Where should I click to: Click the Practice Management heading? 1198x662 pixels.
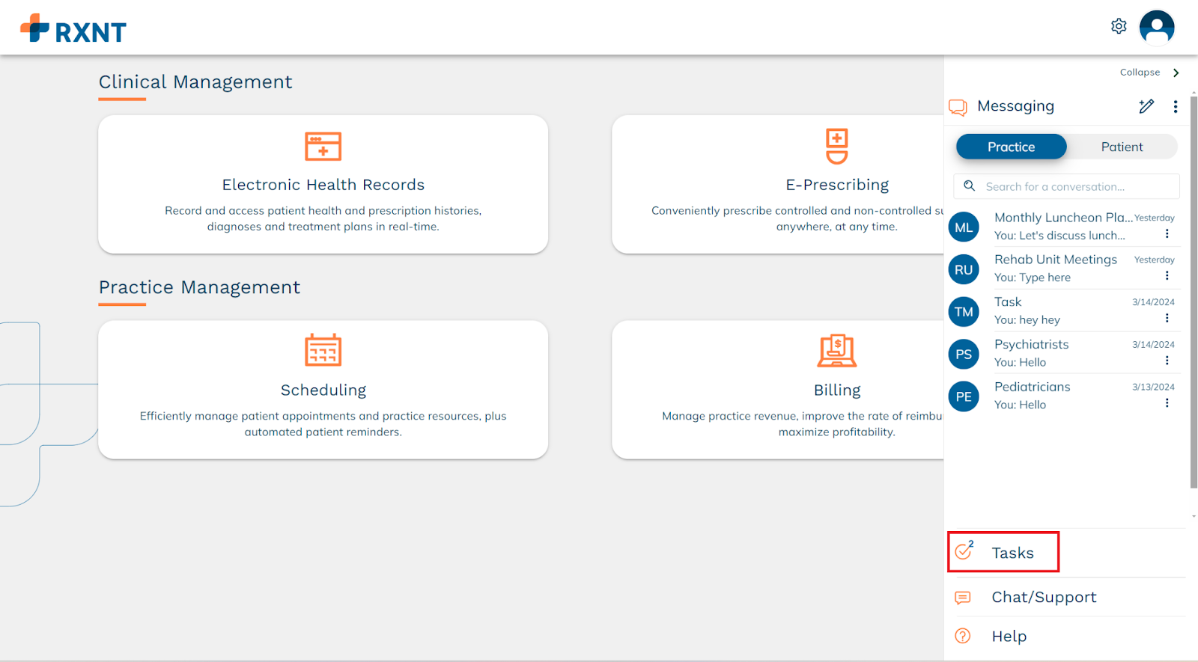[x=199, y=287]
